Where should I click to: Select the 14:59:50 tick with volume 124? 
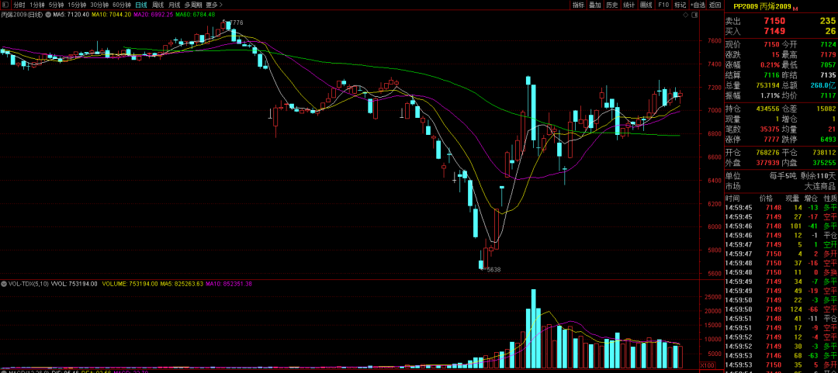click(781, 309)
